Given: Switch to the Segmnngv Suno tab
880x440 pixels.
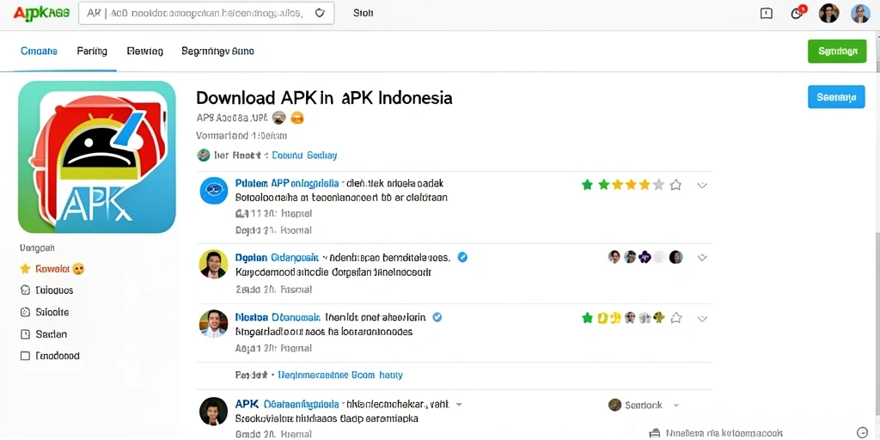Looking at the screenshot, I should pos(217,51).
